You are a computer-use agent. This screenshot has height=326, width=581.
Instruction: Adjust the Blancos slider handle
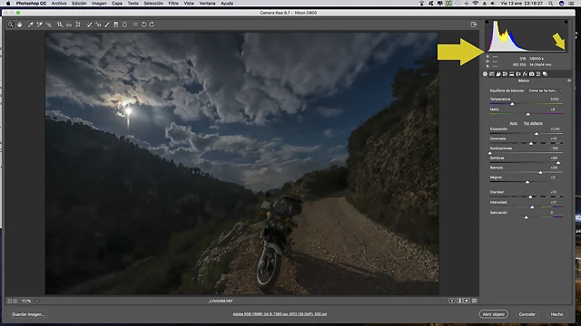pos(540,173)
